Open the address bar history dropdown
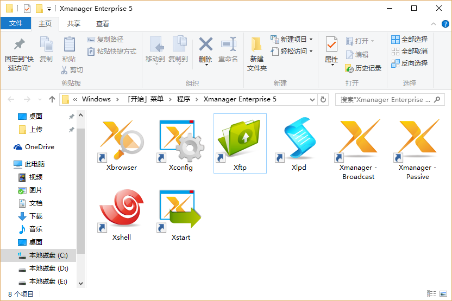This screenshot has width=452, height=301. [312, 99]
